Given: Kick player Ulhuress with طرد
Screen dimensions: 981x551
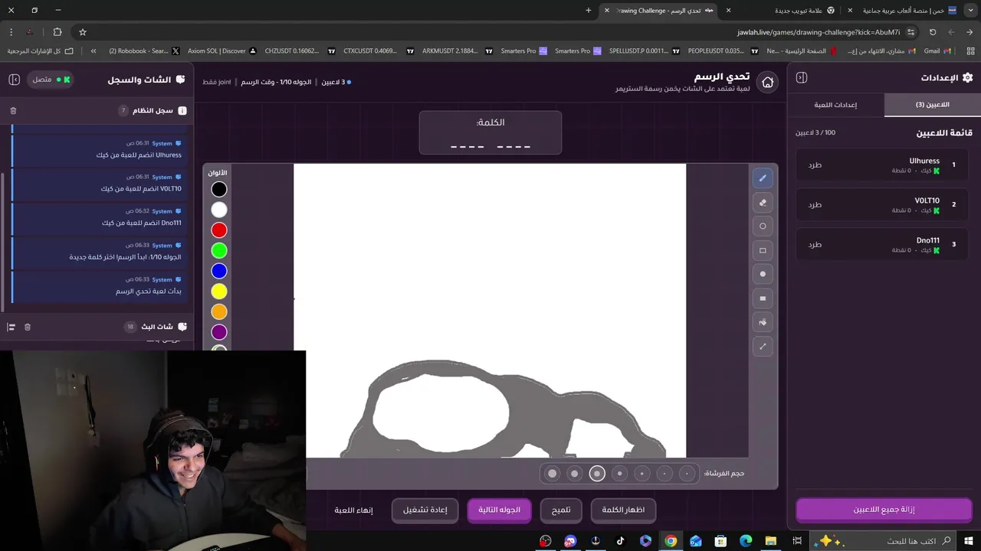Looking at the screenshot, I should coord(815,165).
